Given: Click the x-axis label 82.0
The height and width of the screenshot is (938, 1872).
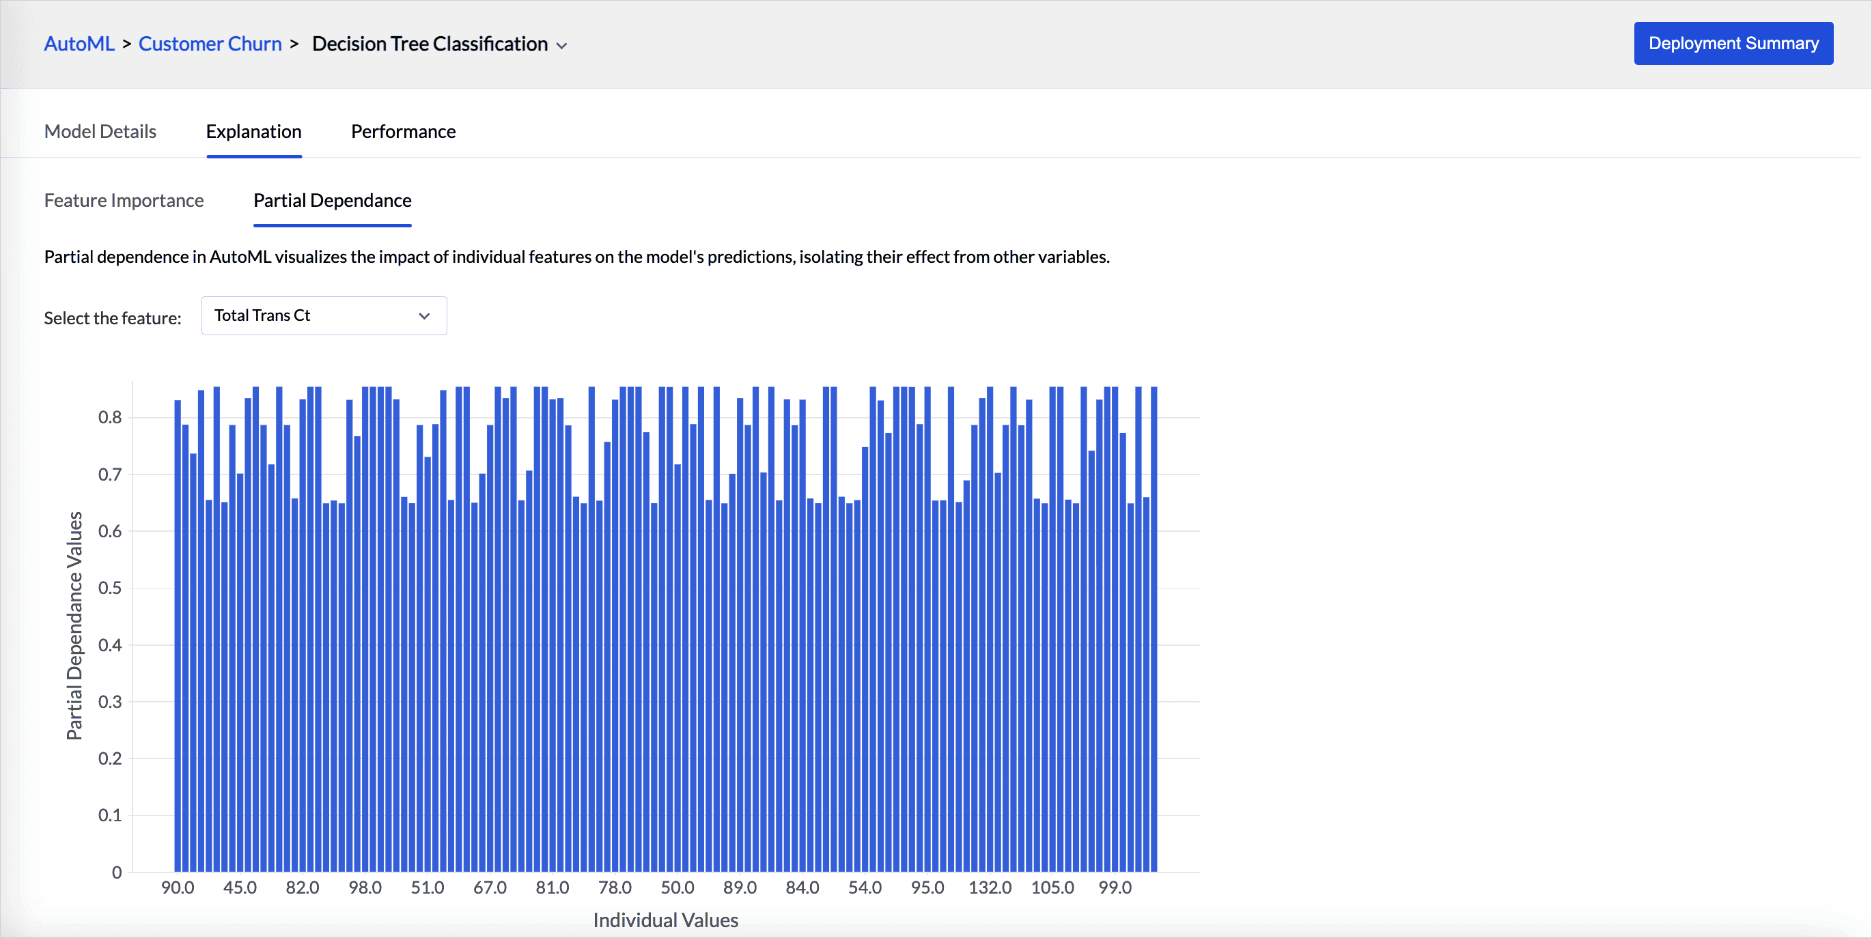Looking at the screenshot, I should click(303, 888).
